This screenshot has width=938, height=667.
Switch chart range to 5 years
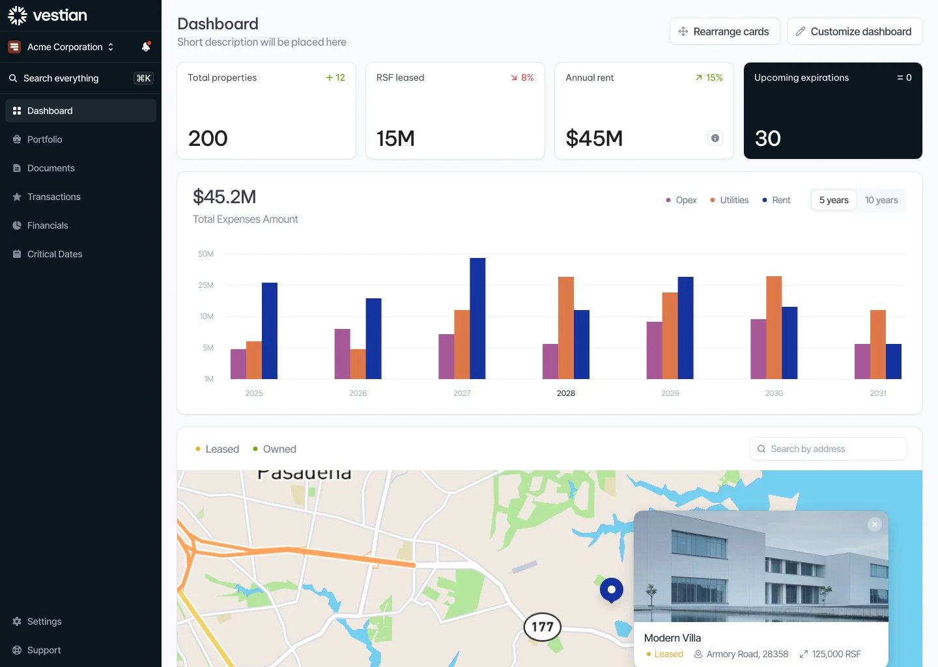(834, 200)
